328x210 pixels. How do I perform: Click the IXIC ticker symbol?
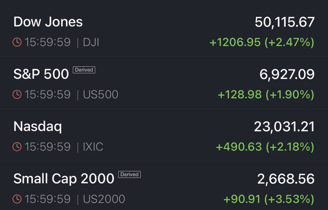pos(93,147)
